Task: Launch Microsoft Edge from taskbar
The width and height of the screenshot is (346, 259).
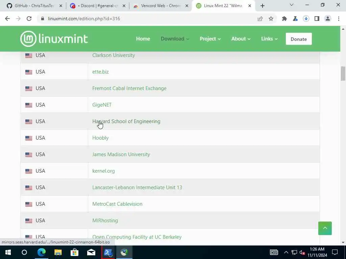Action: click(41, 252)
